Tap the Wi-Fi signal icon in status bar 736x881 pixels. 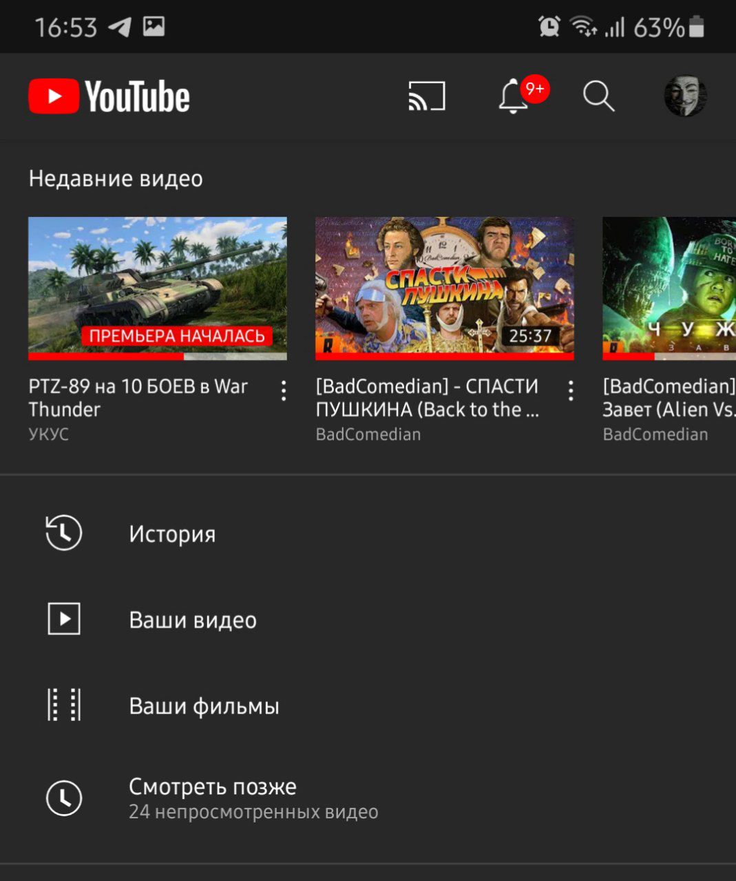(583, 27)
